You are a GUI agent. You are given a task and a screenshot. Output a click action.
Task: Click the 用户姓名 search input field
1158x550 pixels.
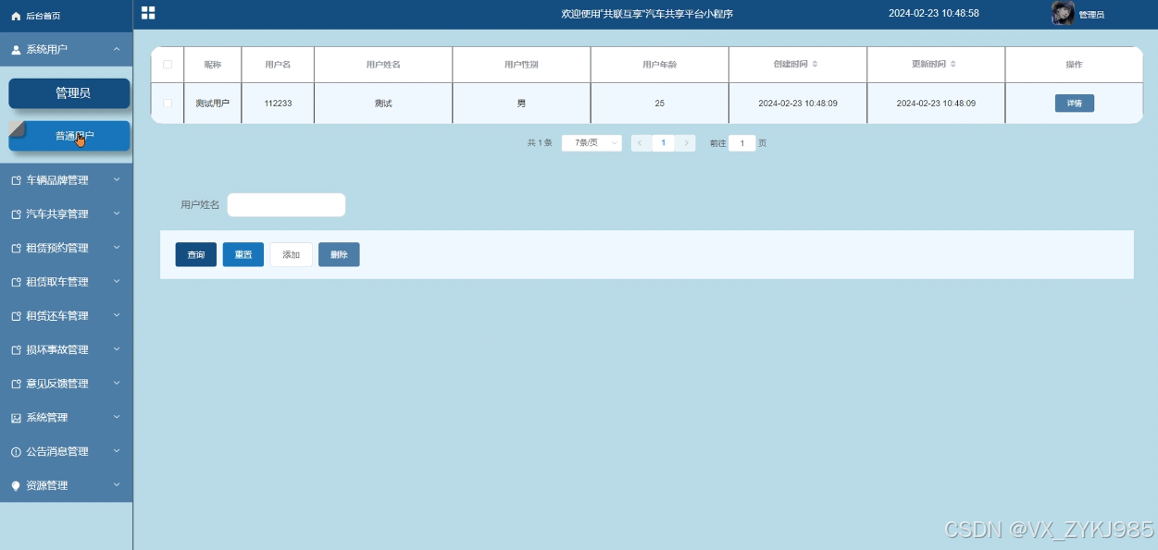pos(286,205)
